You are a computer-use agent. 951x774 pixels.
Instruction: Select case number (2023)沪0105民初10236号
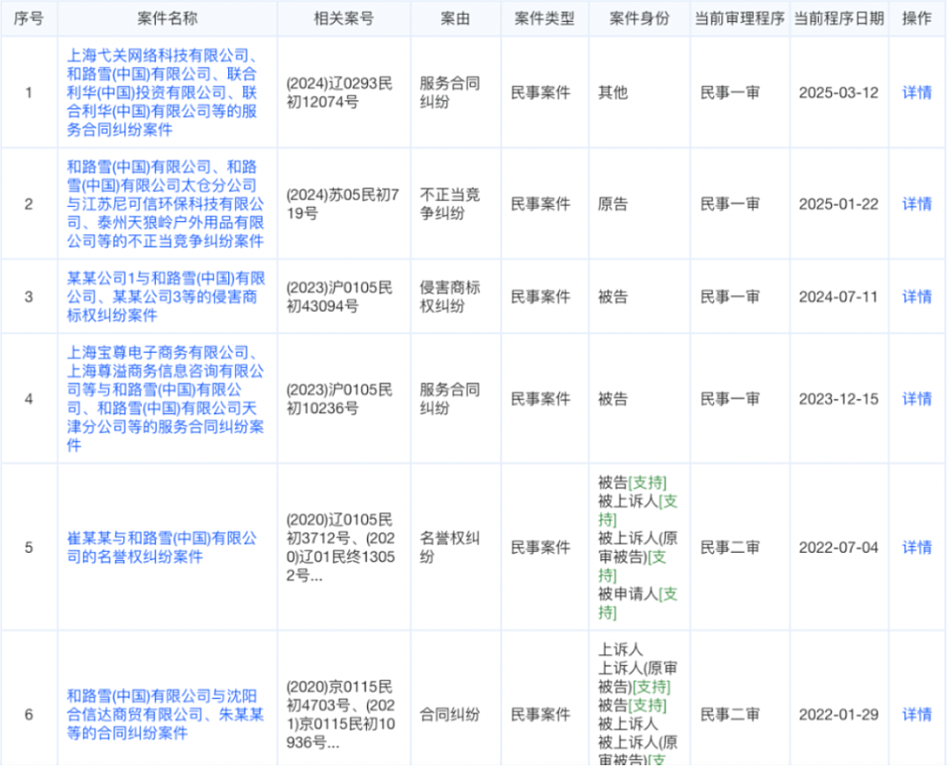click(340, 399)
